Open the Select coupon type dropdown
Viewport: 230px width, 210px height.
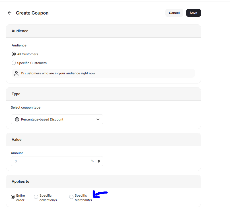tap(57, 119)
